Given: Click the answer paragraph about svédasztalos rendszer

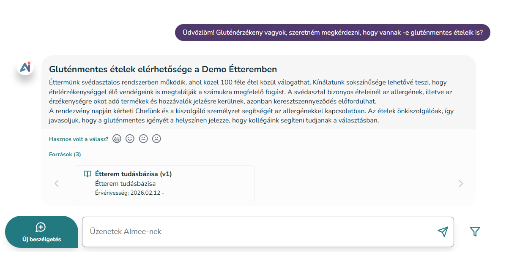Looking at the screenshot, I should 254,101.
